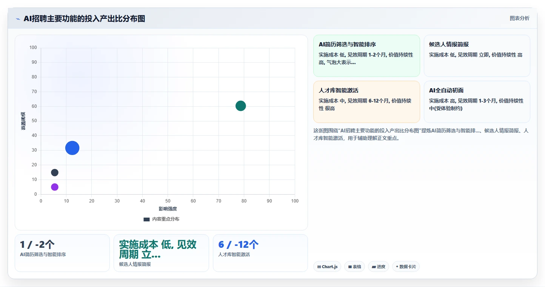Click the 表格 tag chip
The width and height of the screenshot is (545, 287).
coord(354,267)
